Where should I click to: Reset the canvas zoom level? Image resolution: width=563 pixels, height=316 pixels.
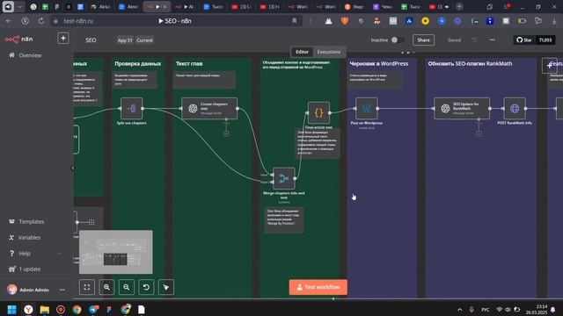pyautogui.click(x=146, y=287)
